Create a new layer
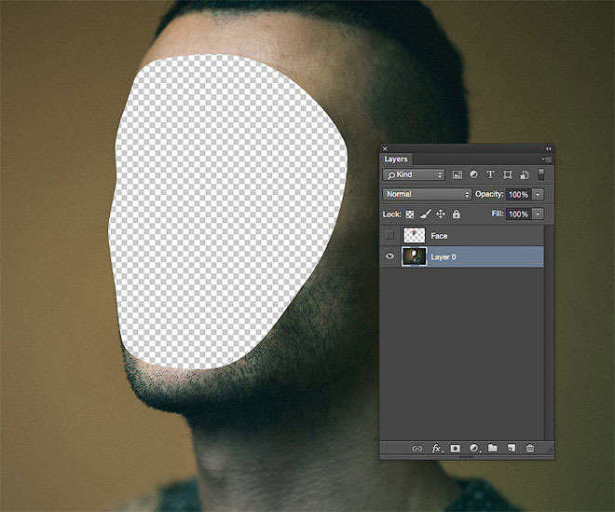615x512 pixels. pos(511,448)
